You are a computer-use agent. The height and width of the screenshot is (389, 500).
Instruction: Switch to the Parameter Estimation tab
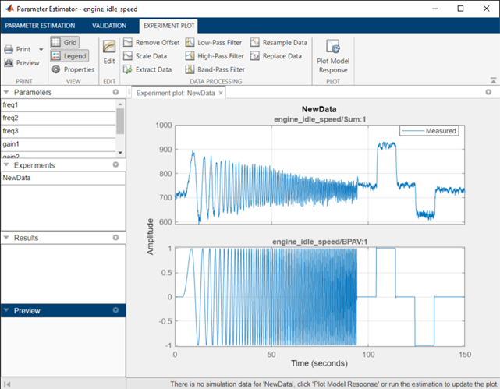(41, 26)
